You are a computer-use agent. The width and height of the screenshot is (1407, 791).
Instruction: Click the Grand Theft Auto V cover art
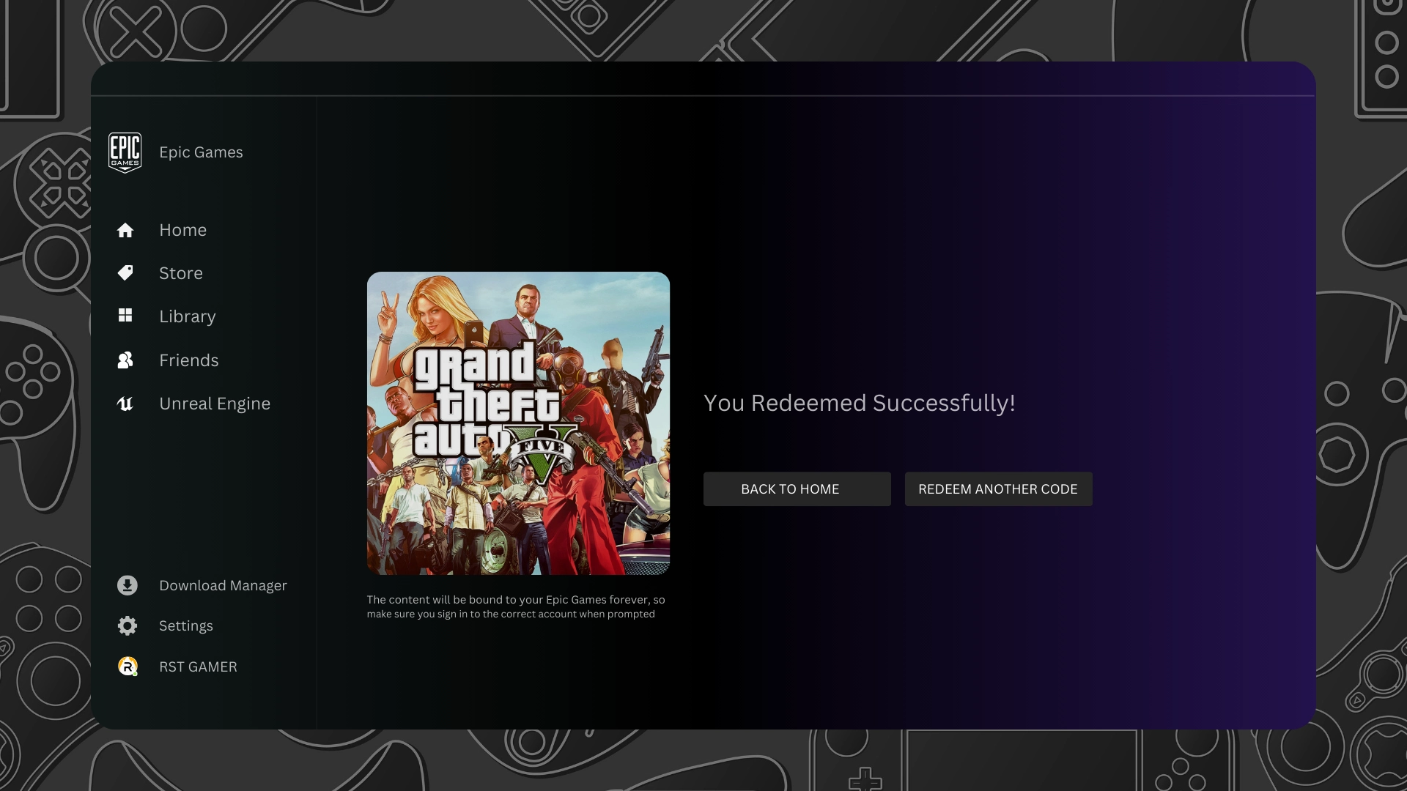pyautogui.click(x=518, y=423)
